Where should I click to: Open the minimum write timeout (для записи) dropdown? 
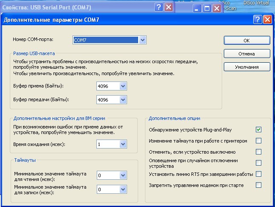(123, 189)
